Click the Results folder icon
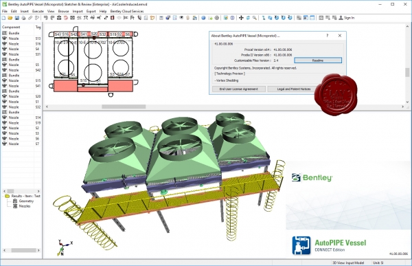The height and width of the screenshot is (266, 412). coord(8,196)
